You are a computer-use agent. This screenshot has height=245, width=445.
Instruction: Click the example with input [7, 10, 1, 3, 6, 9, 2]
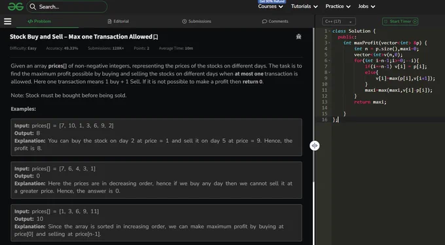[x=156, y=138]
